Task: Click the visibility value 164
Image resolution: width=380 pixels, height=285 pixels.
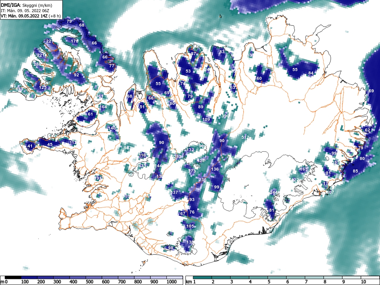Action: coord(103,107)
